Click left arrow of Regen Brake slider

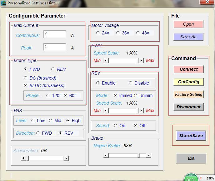[x=106, y=155]
